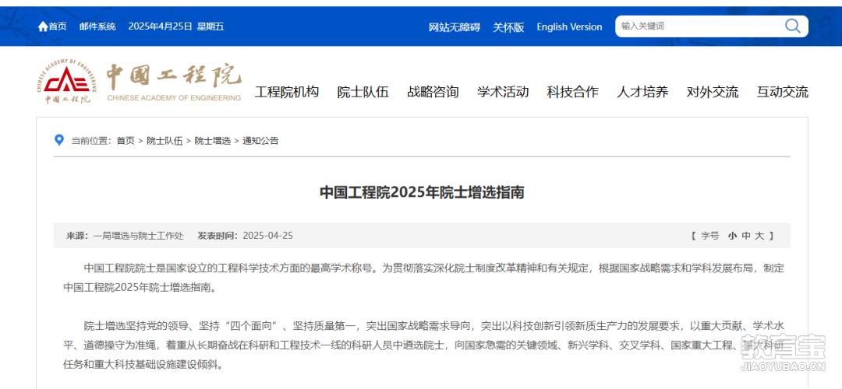Go to 院士增选 in the breadcrumb
Image resolution: width=842 pixels, height=389 pixels.
click(213, 141)
